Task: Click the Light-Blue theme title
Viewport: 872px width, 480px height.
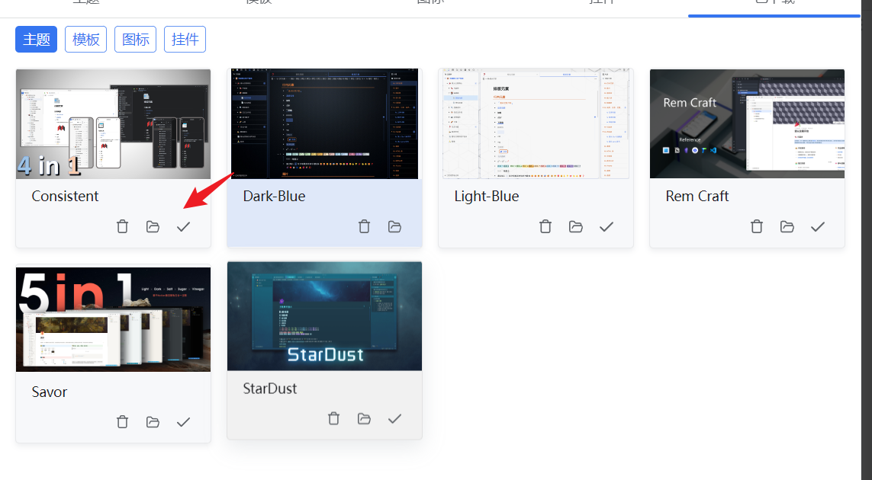Action: (487, 196)
